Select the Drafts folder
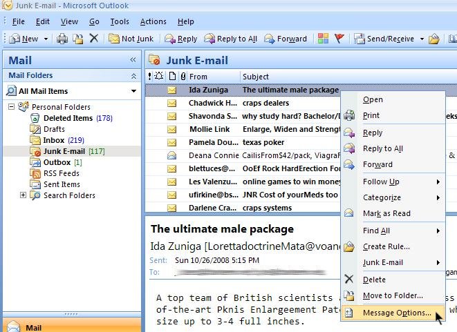 (47, 129)
